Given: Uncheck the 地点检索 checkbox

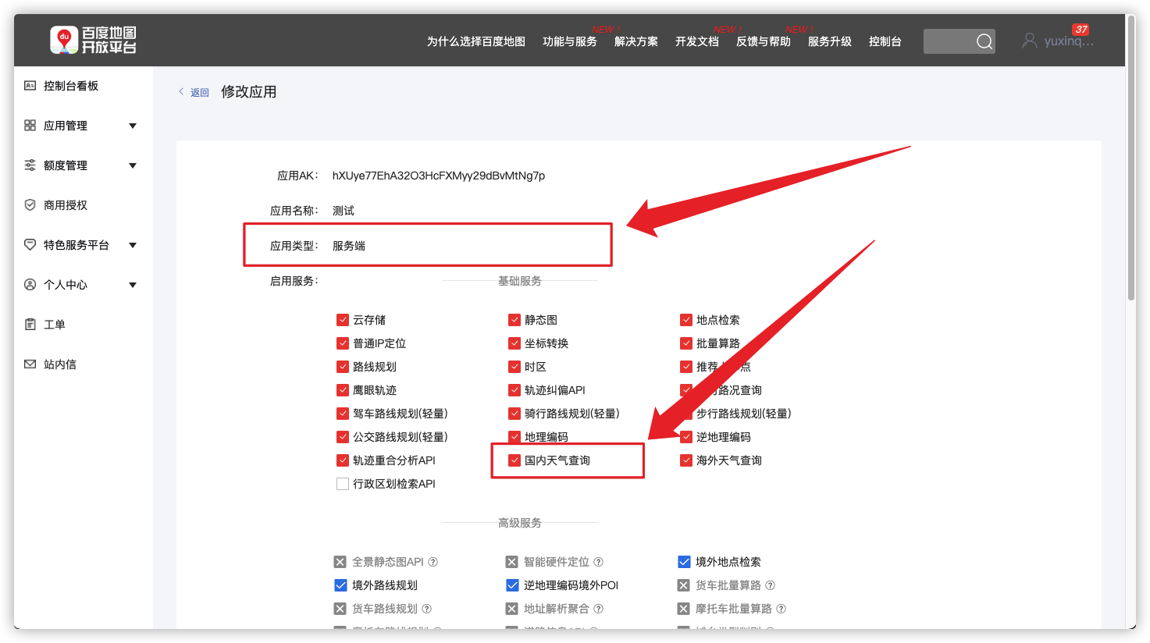Looking at the screenshot, I should click(685, 320).
